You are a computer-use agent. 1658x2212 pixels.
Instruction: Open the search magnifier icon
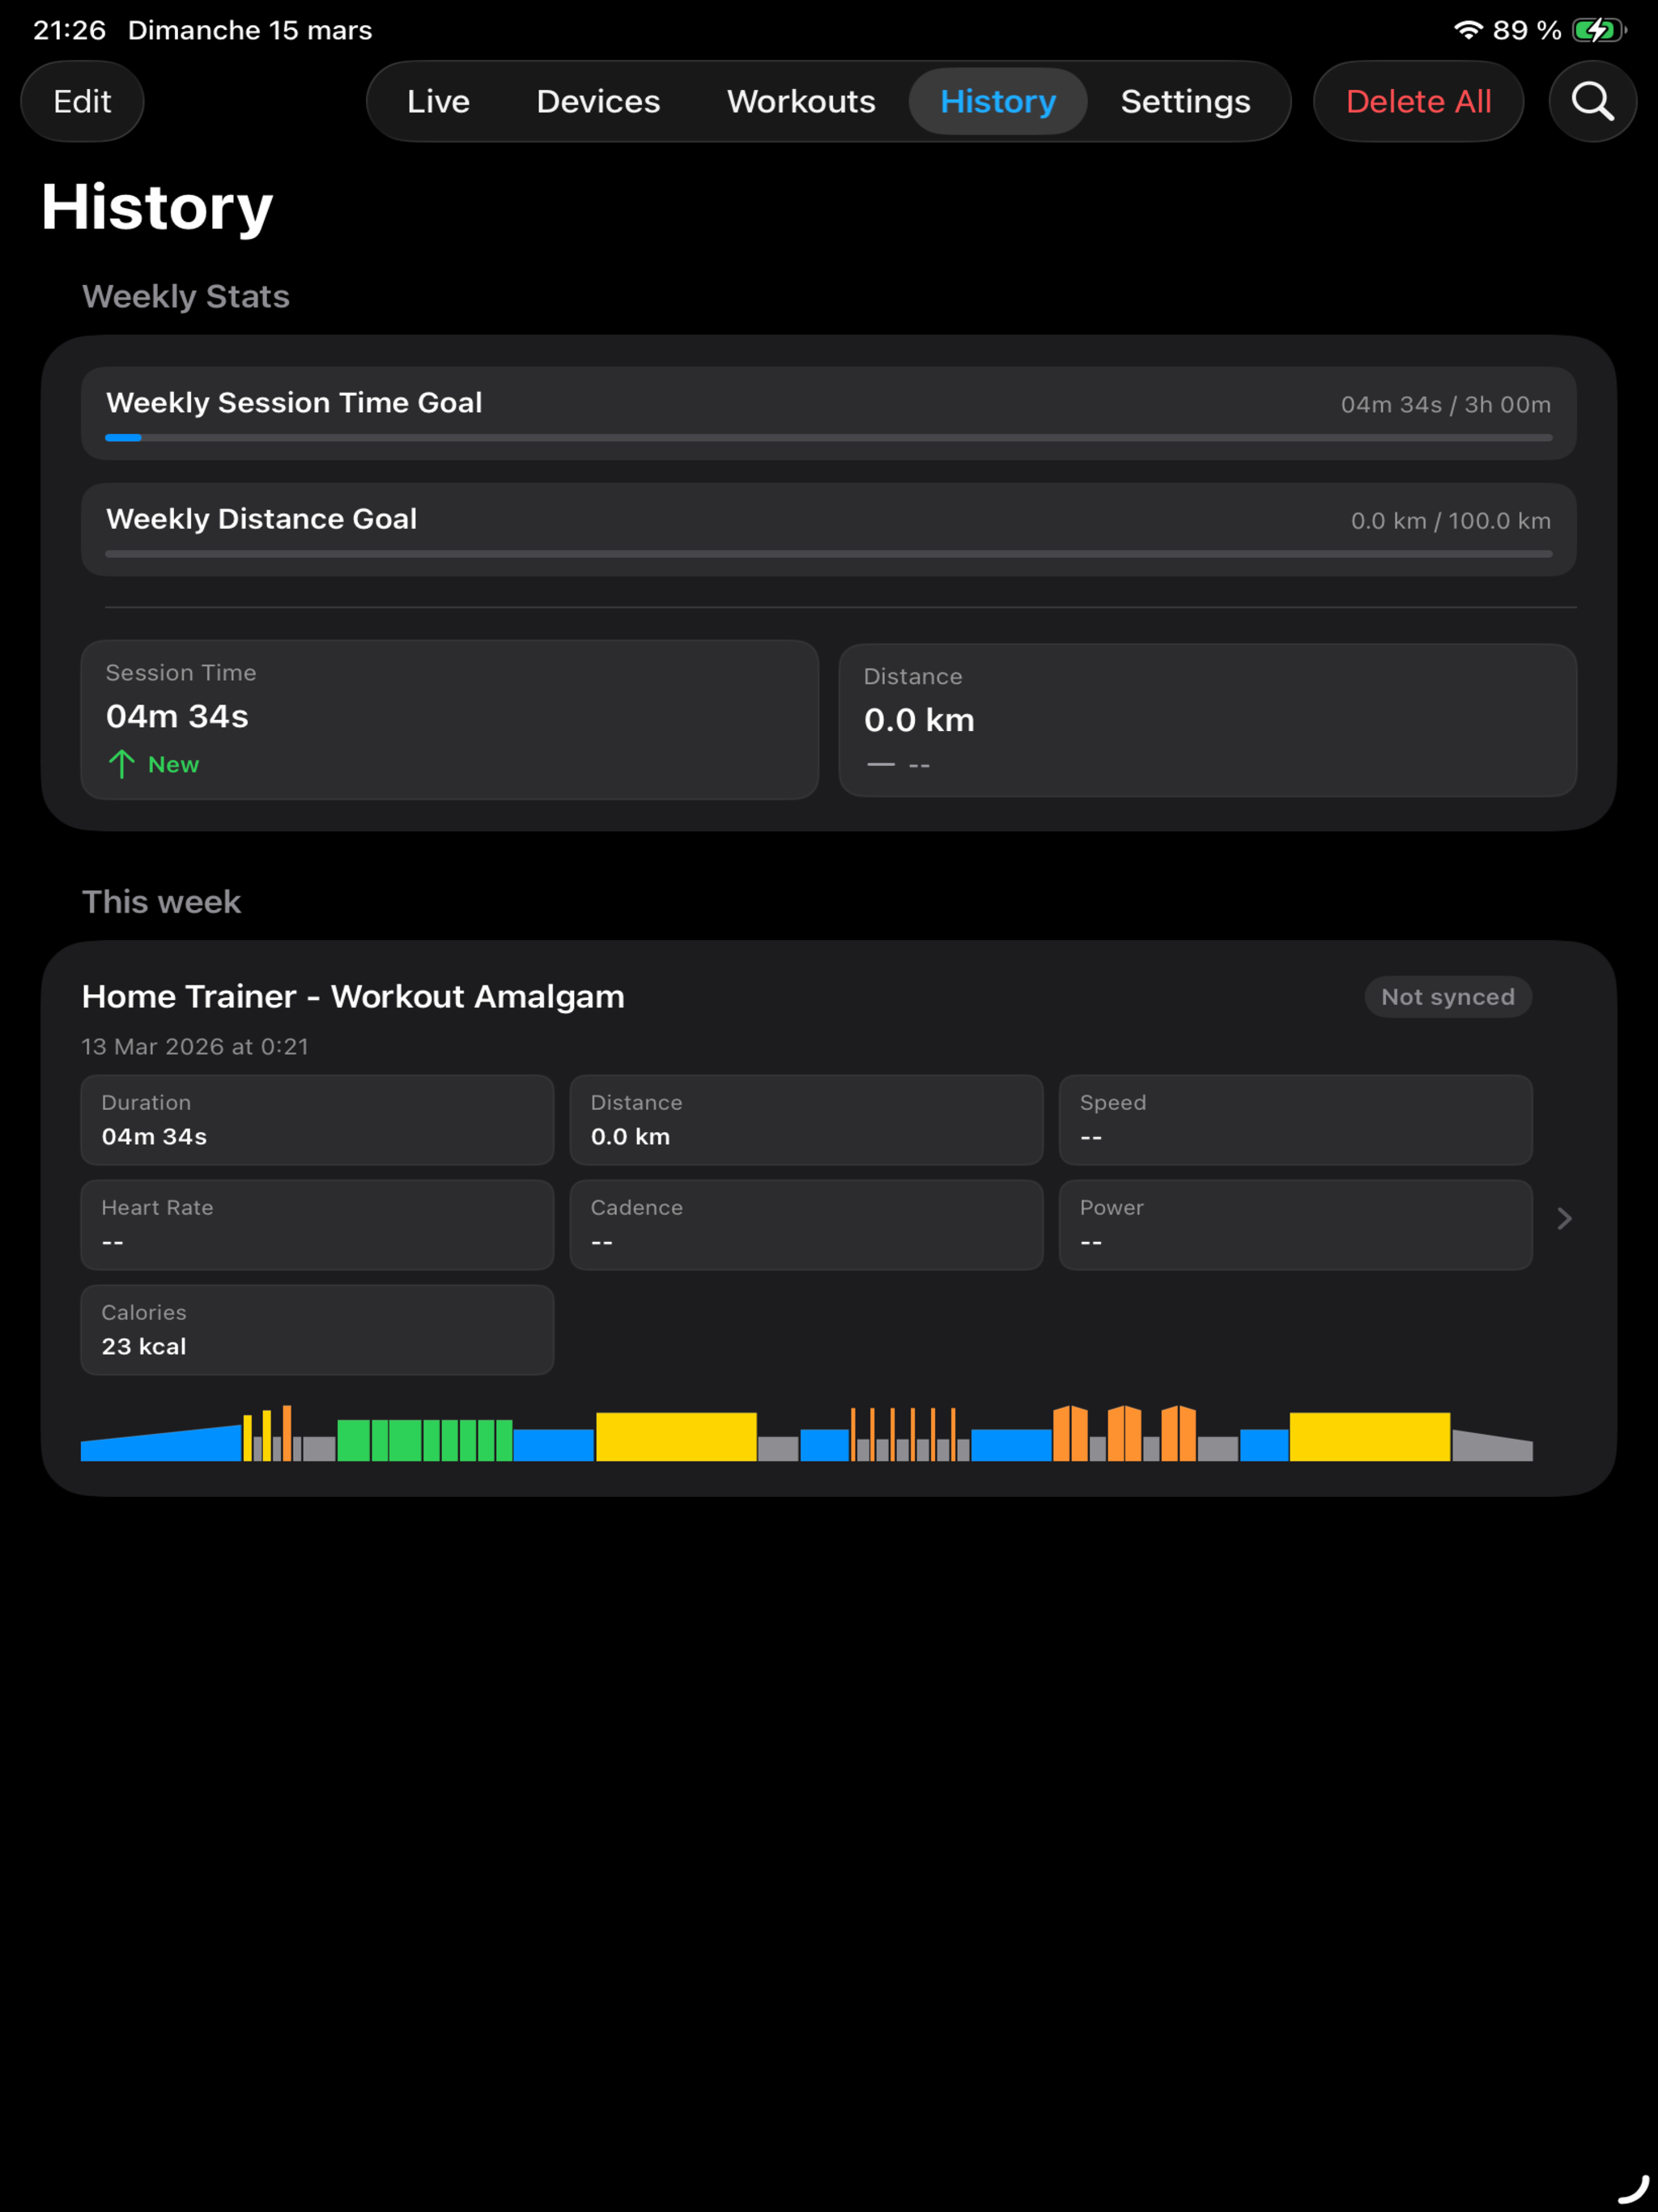tap(1592, 101)
